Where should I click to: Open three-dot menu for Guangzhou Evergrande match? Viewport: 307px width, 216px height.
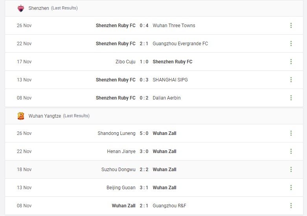[291, 44]
